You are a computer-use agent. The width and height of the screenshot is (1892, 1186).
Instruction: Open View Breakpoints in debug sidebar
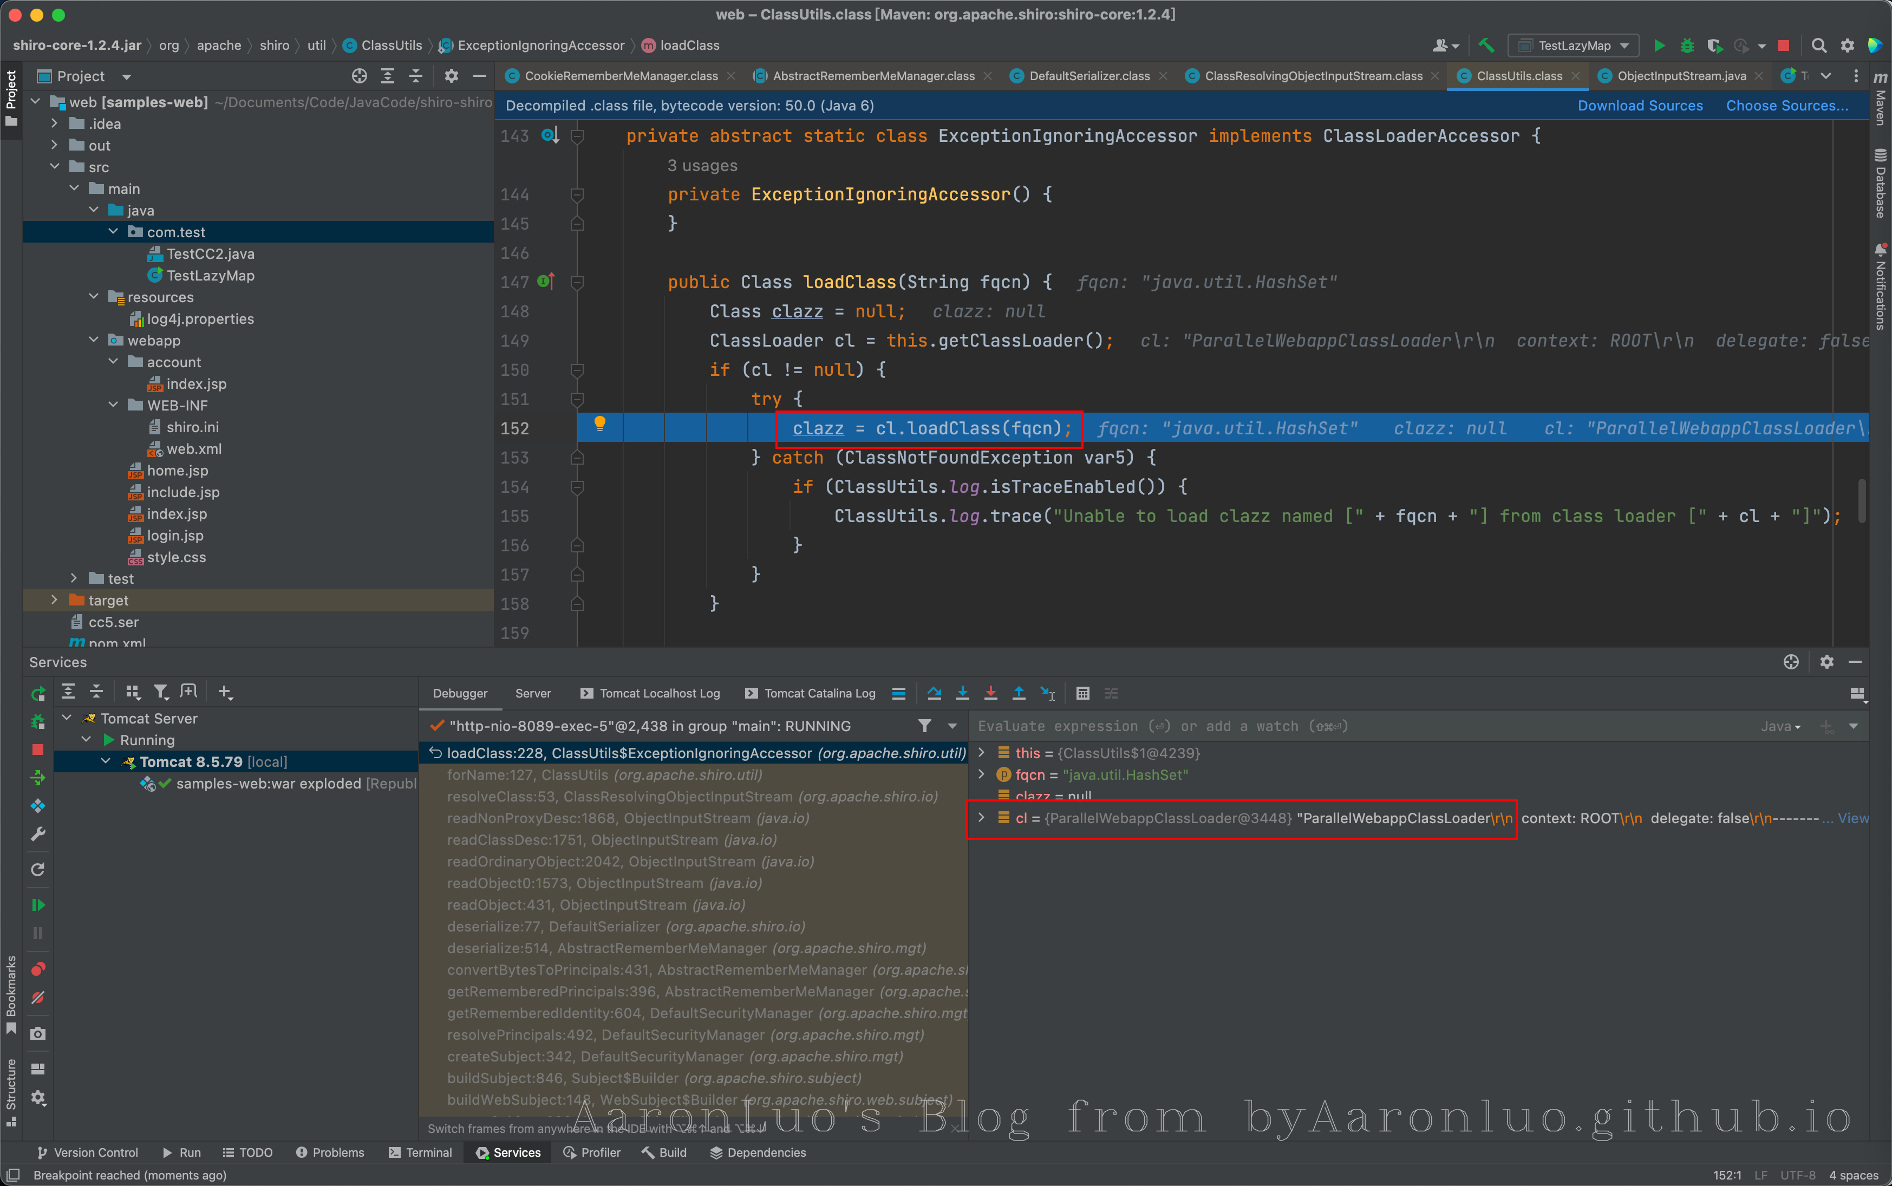[38, 969]
